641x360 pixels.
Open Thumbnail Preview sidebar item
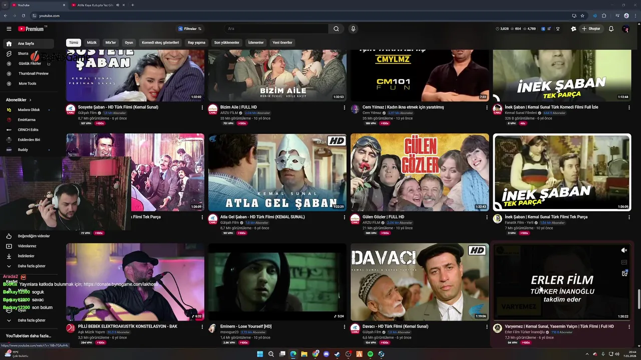(34, 73)
